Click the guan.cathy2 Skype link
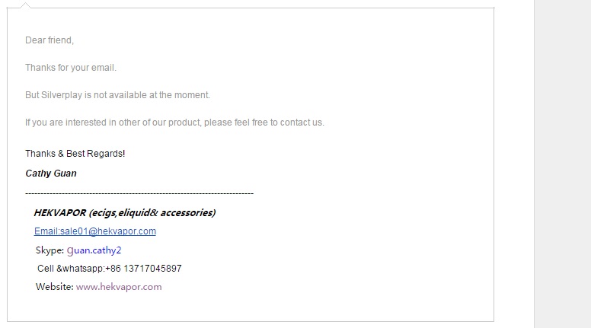The height and width of the screenshot is (328, 591). [94, 250]
